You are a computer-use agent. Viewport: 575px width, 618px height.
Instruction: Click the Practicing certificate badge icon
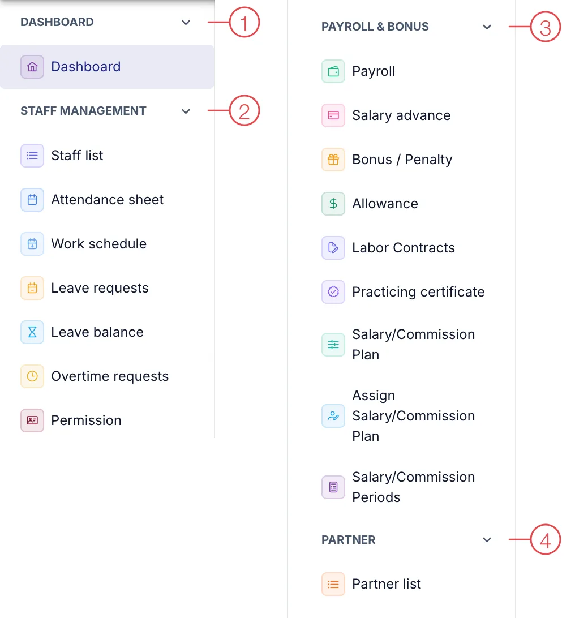click(333, 292)
